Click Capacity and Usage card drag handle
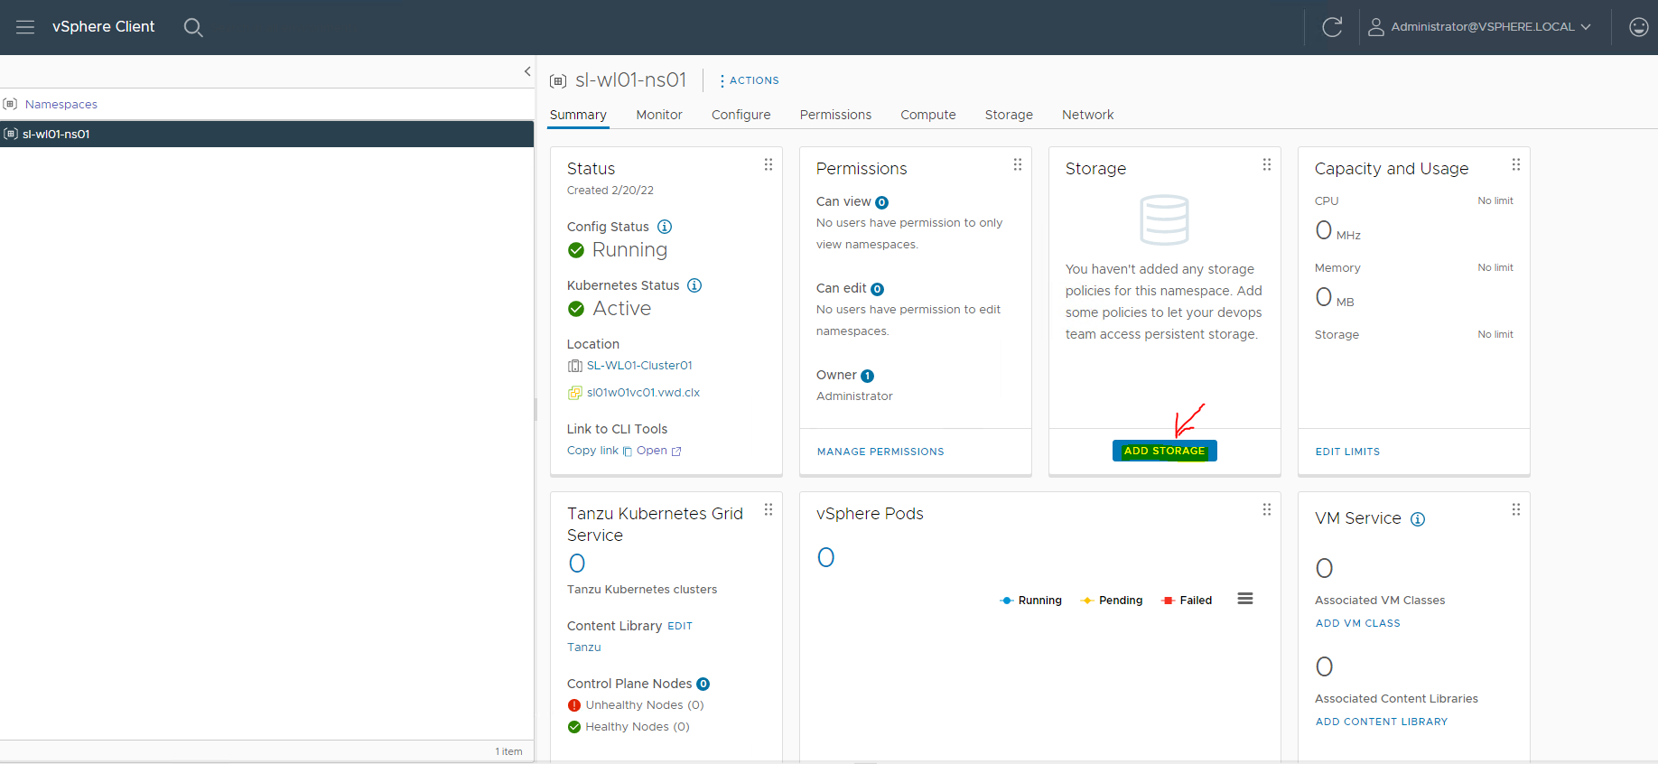This screenshot has height=764, width=1658. click(x=1516, y=164)
